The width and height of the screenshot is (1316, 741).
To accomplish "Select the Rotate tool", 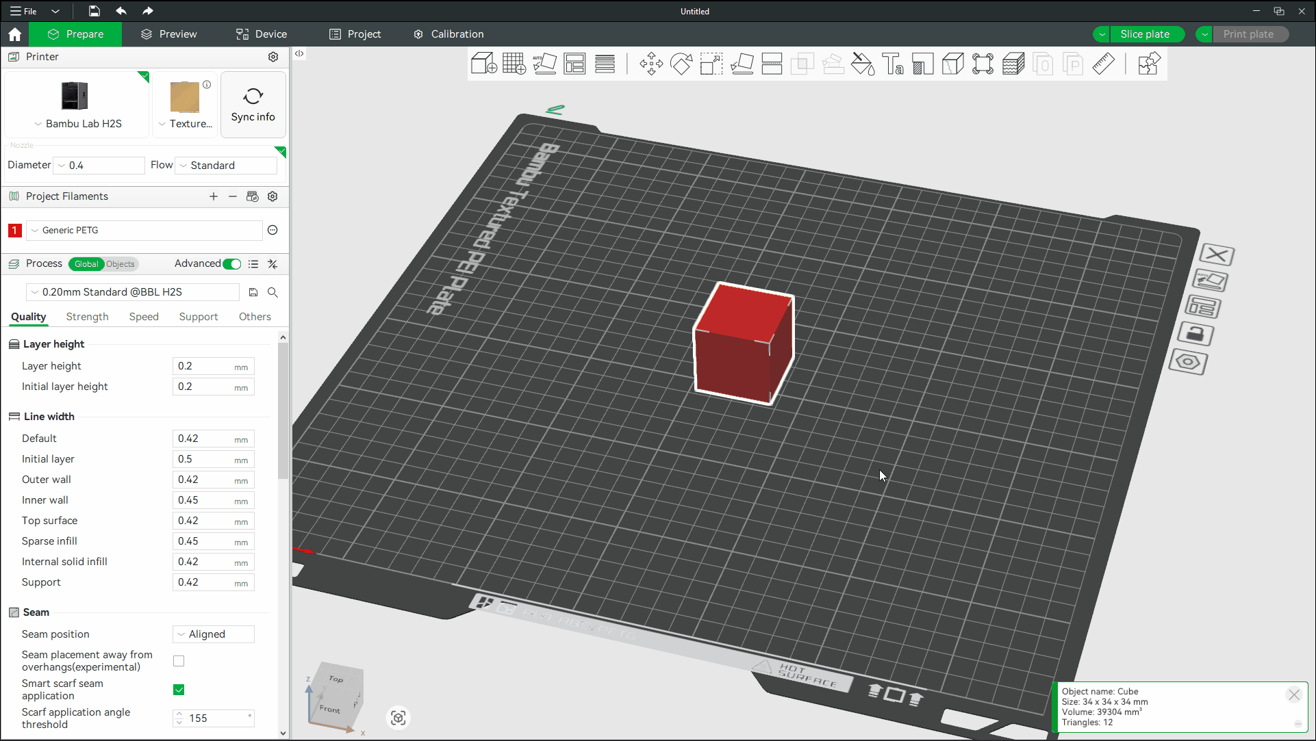I will pyautogui.click(x=681, y=64).
